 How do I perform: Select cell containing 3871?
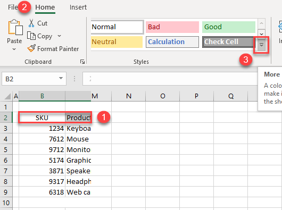(42, 171)
